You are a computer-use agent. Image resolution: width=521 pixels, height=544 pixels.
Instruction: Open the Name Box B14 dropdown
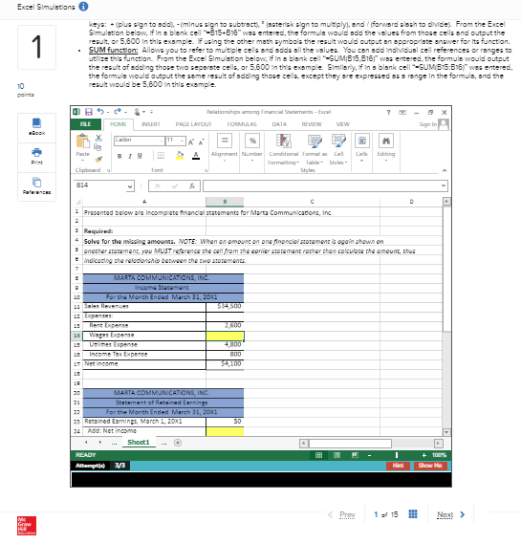130,186
